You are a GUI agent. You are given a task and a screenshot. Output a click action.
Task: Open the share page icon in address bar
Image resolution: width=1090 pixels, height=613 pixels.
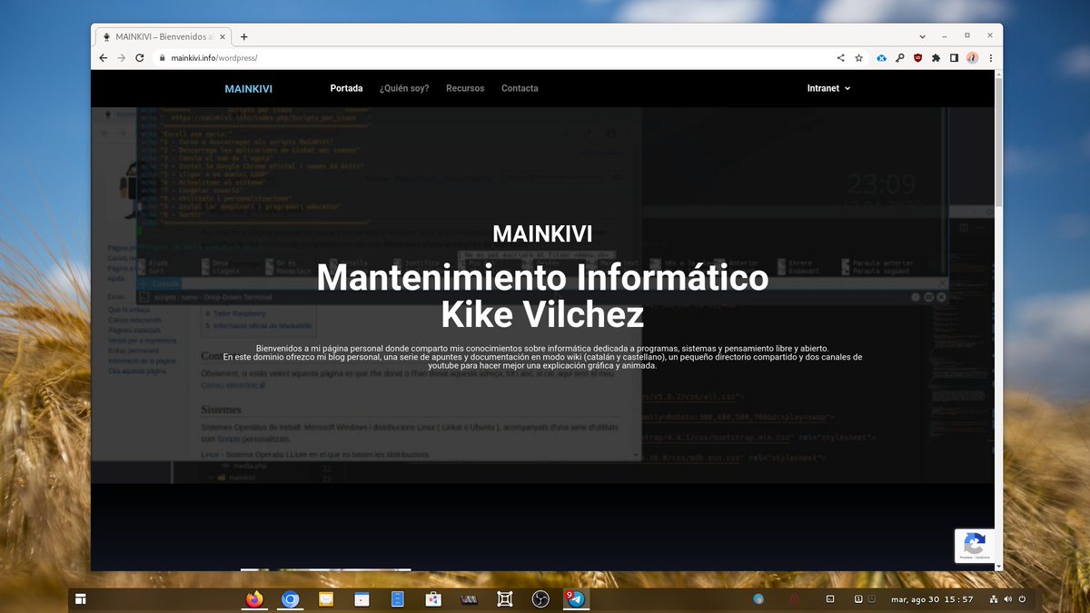(x=840, y=57)
